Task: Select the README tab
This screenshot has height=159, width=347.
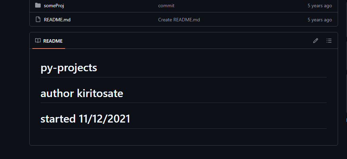Action: click(x=52, y=41)
